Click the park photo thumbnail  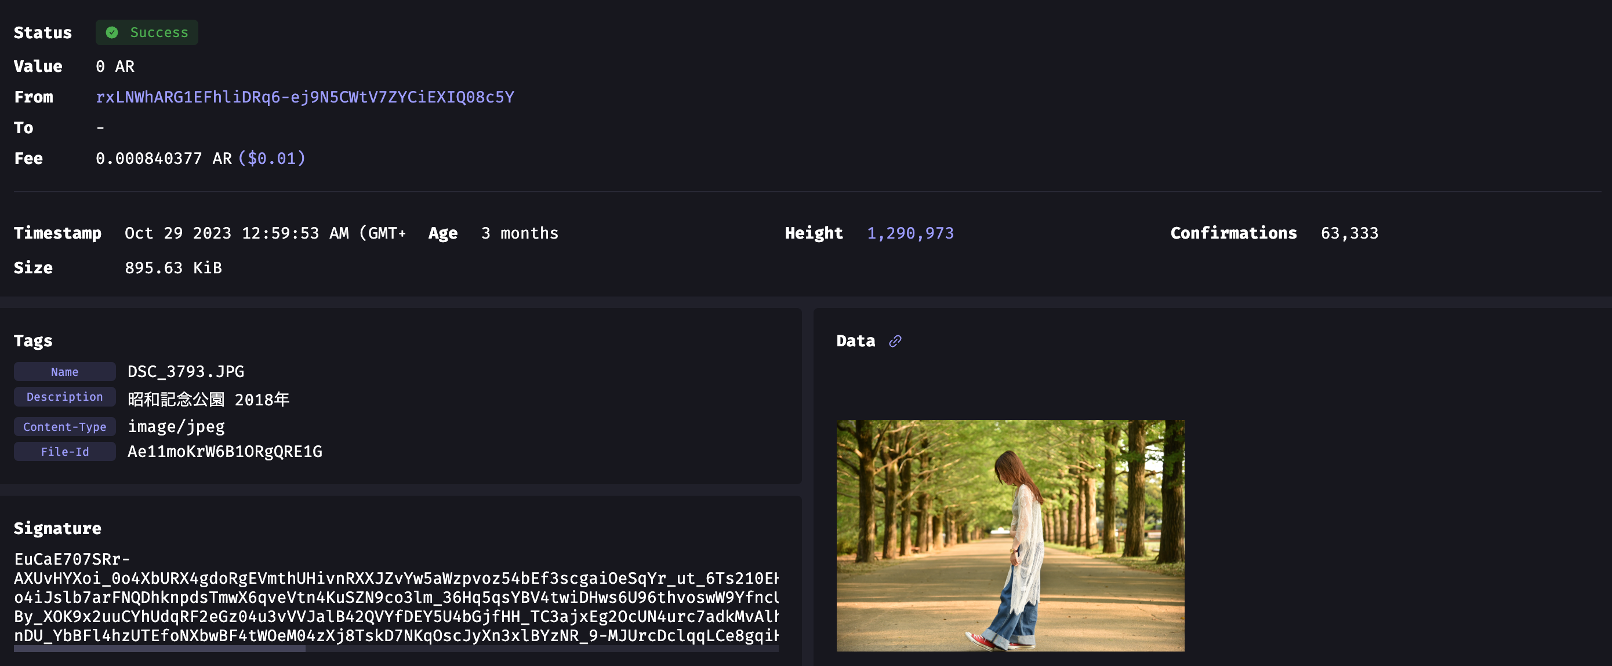(x=1010, y=535)
